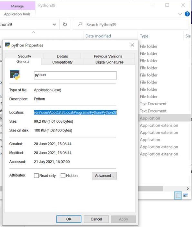Click the search magnifier icon

point(80,24)
